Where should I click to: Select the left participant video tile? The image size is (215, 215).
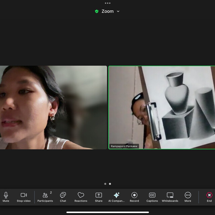[53, 107]
